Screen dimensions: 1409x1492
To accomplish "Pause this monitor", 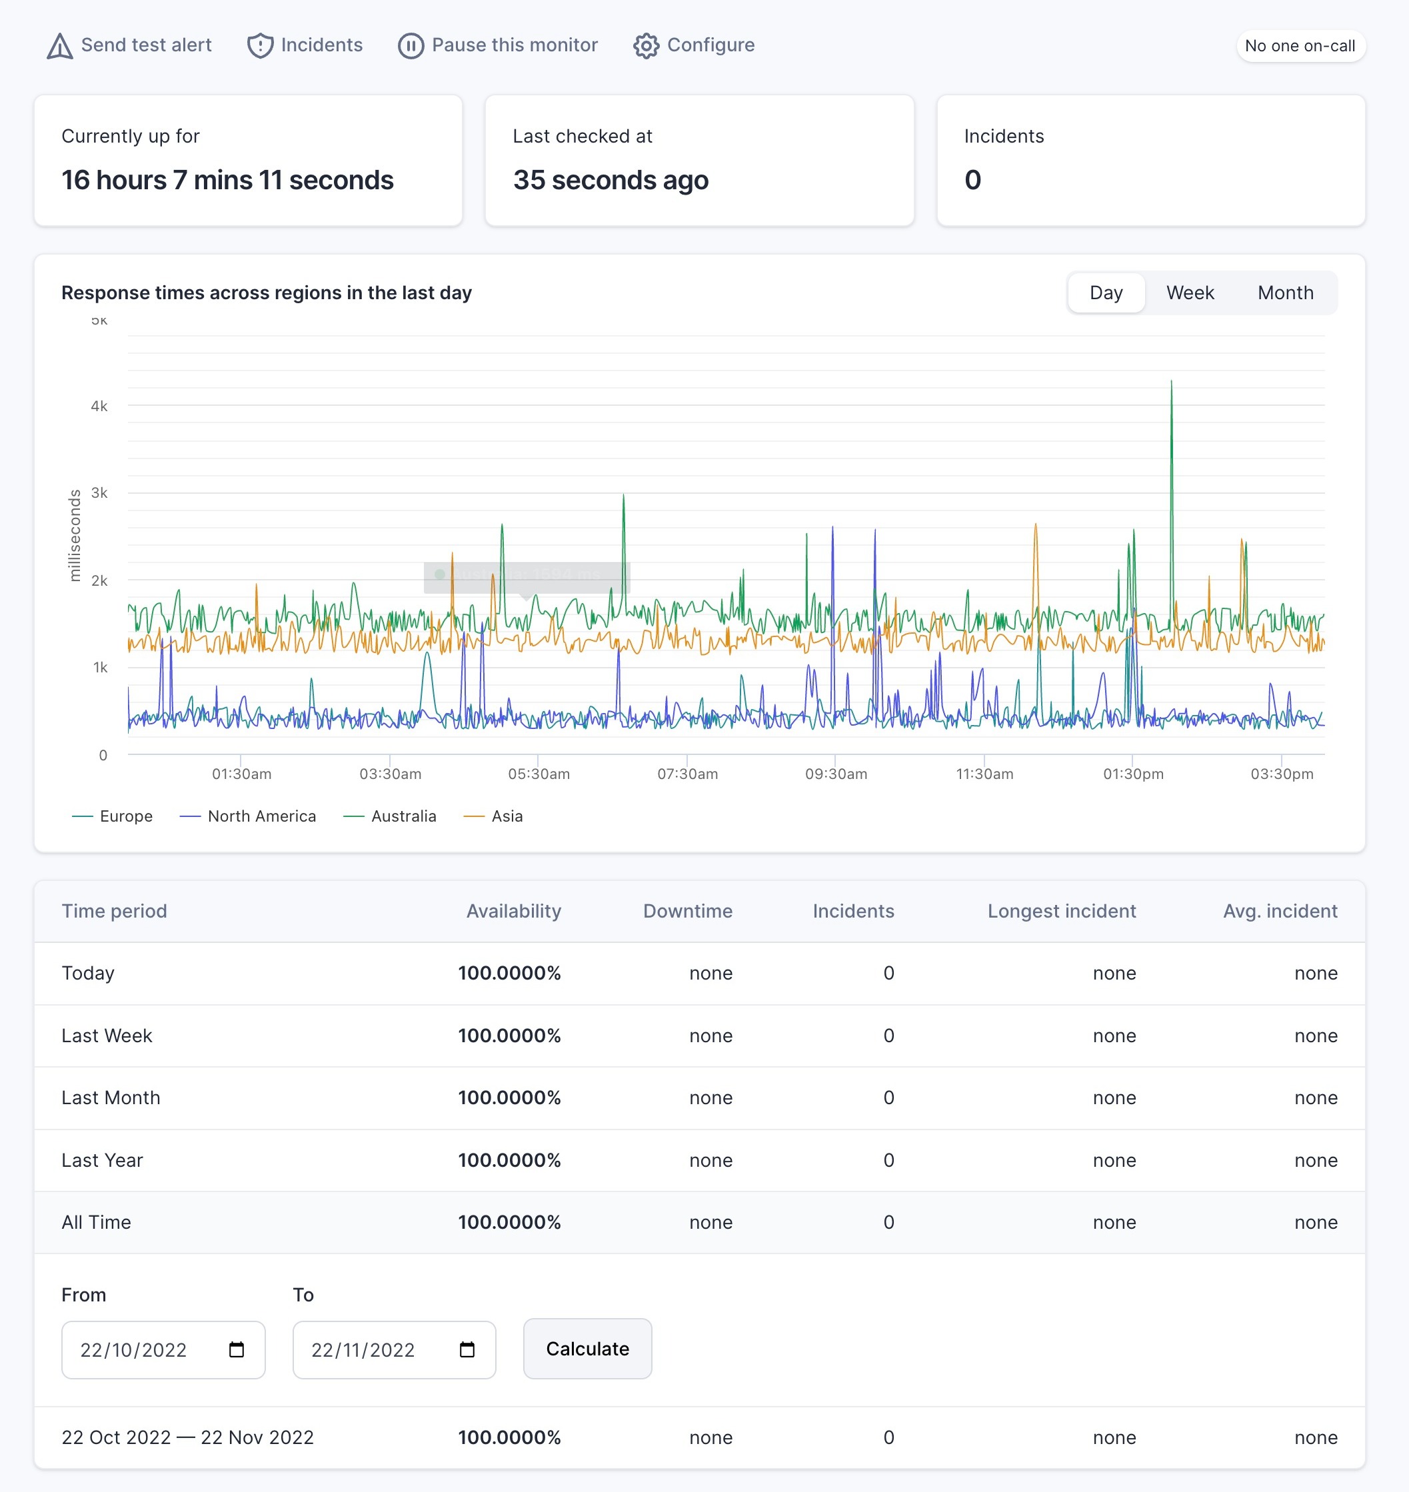I will tap(498, 46).
